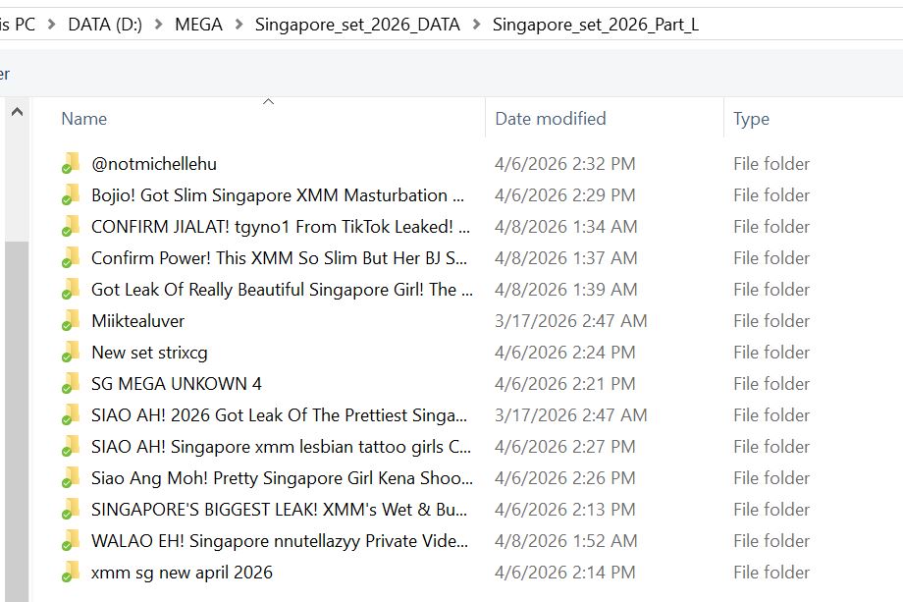
Task: Click the green sync checkmark on @notmichellehu folder
Action: pyautogui.click(x=67, y=169)
